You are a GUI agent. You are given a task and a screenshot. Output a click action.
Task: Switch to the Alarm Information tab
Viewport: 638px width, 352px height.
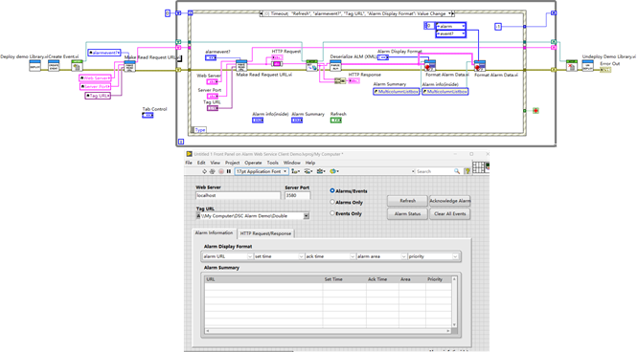[214, 232]
